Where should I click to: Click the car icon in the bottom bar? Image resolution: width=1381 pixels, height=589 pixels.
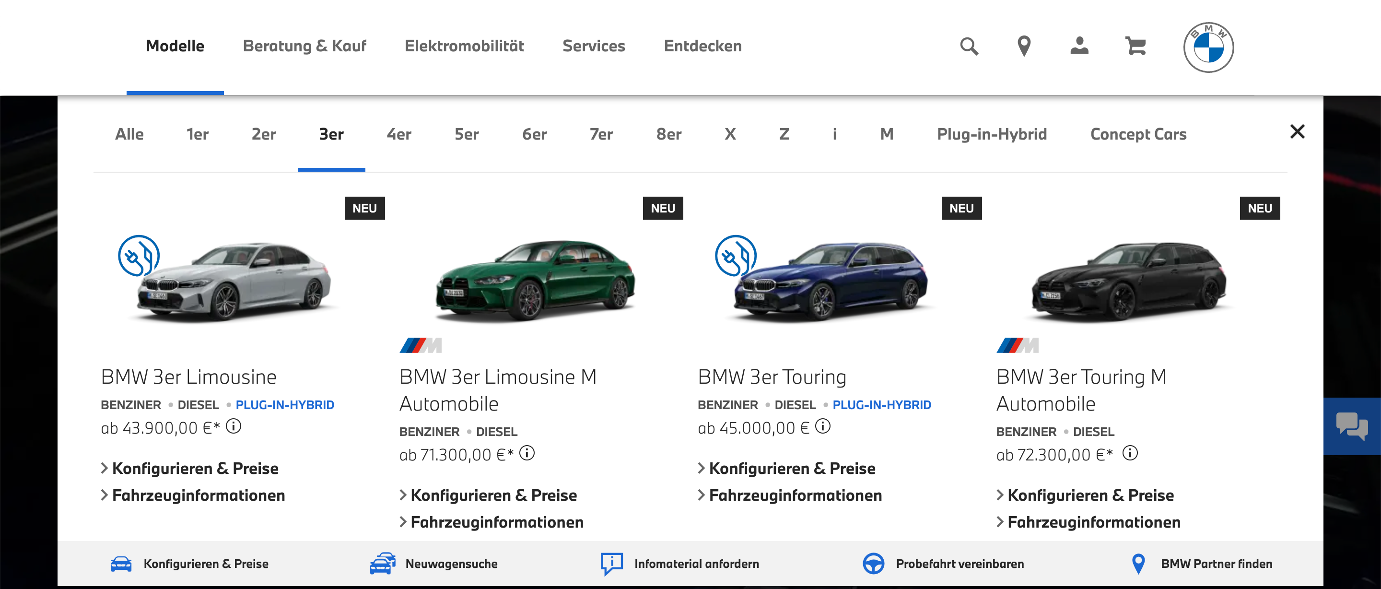pyautogui.click(x=121, y=564)
